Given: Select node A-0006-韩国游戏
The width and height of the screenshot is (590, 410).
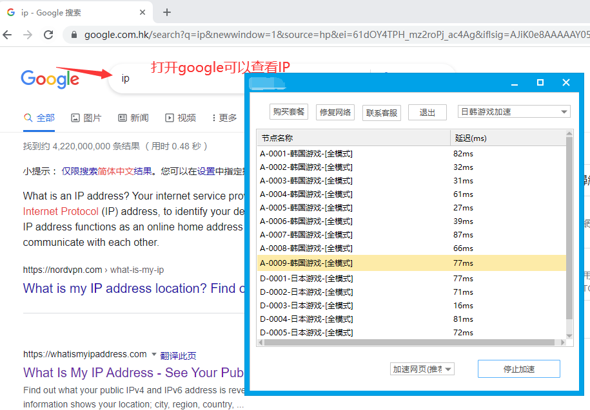Looking at the screenshot, I should tap(411, 221).
